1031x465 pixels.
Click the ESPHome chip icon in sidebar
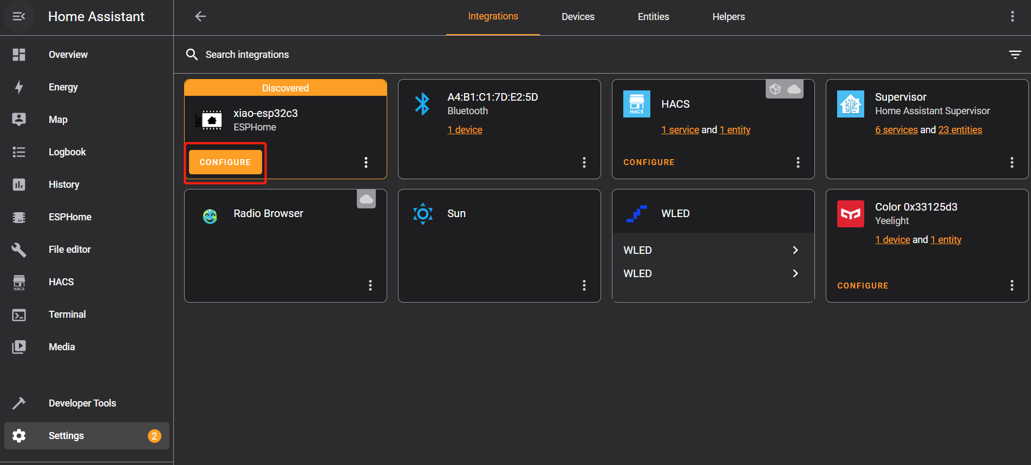[19, 217]
